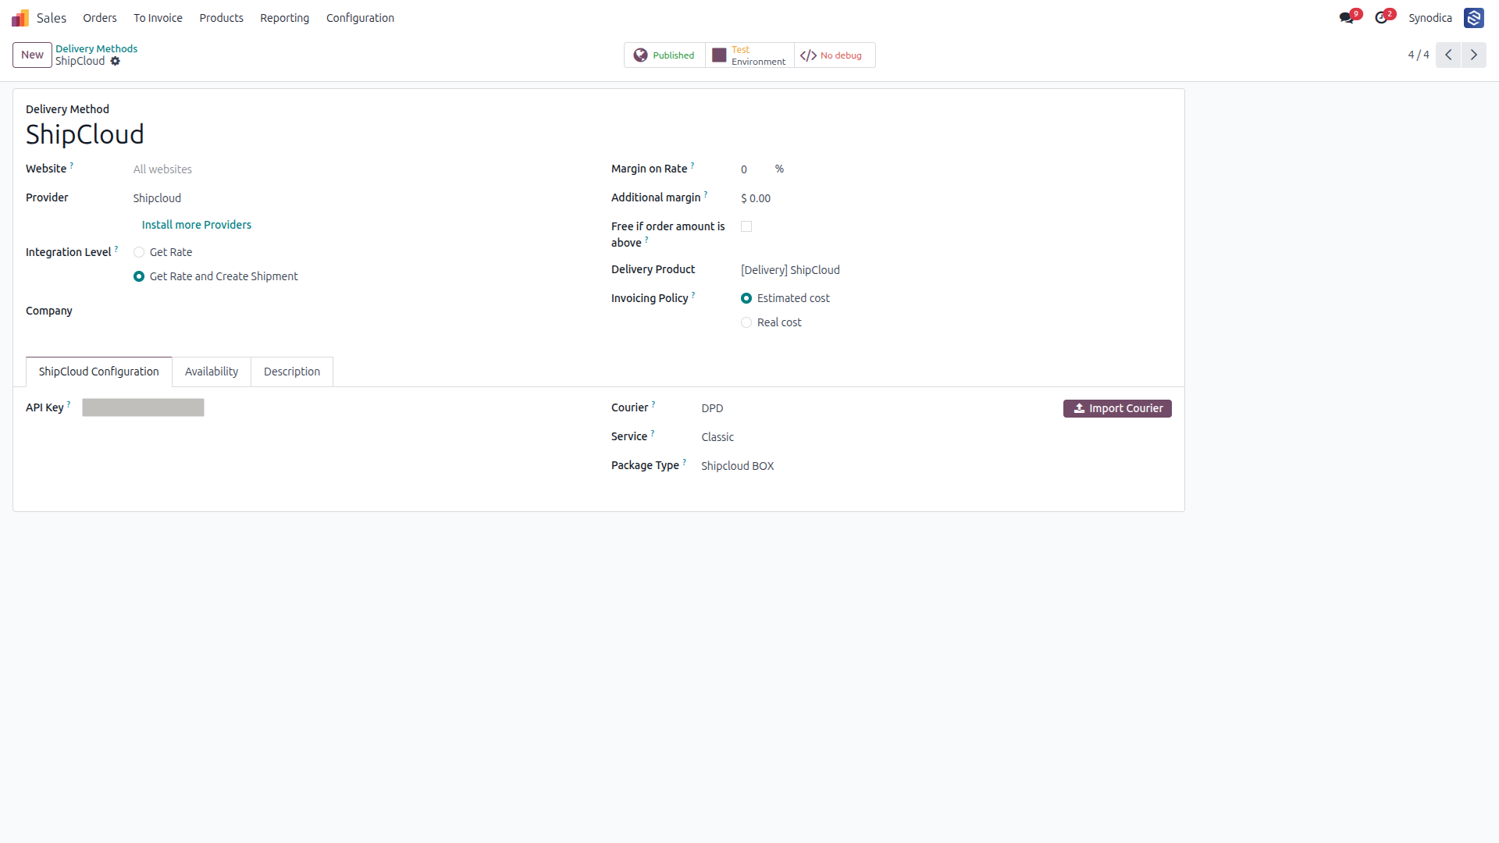The width and height of the screenshot is (1499, 843).
Task: Click the Invoicing Policy help mark
Action: [x=693, y=295]
